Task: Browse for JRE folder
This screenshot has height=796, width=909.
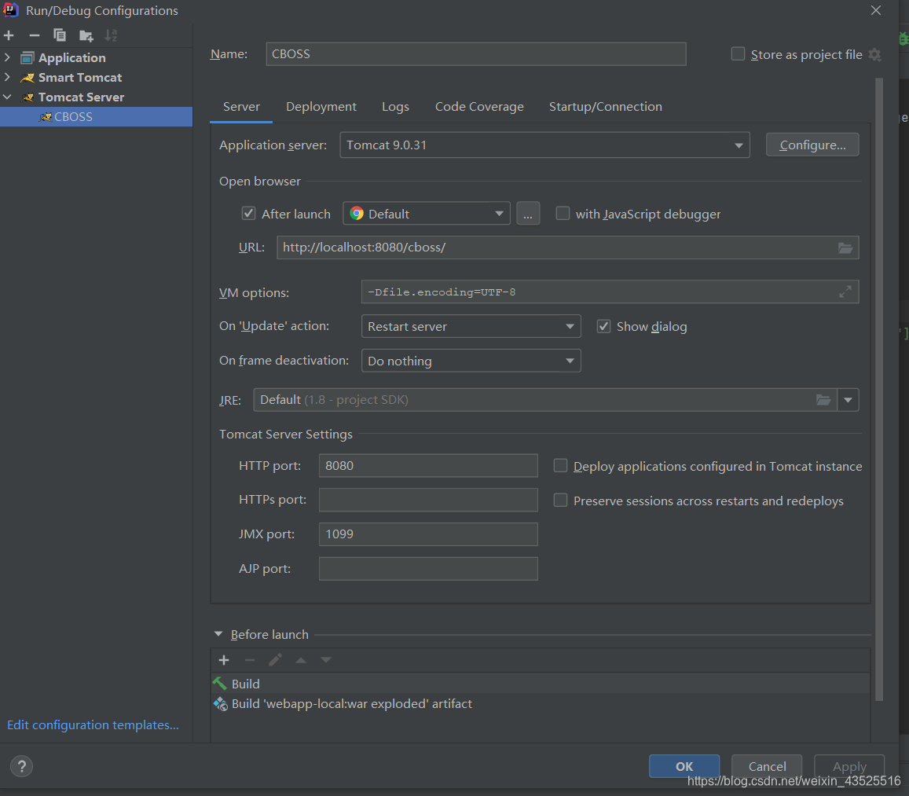Action: point(823,400)
